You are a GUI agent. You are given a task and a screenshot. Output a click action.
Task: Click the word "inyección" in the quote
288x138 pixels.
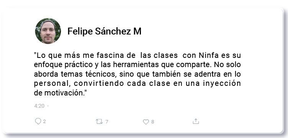pyautogui.click(x=222, y=84)
